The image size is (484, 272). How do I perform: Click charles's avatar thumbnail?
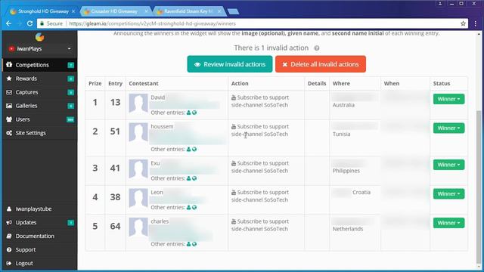point(138,227)
